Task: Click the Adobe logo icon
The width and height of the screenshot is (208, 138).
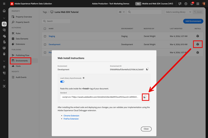Action: [12, 4]
